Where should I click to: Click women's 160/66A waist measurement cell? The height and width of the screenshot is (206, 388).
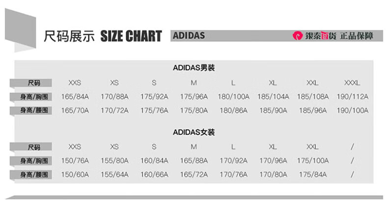[x=154, y=175]
